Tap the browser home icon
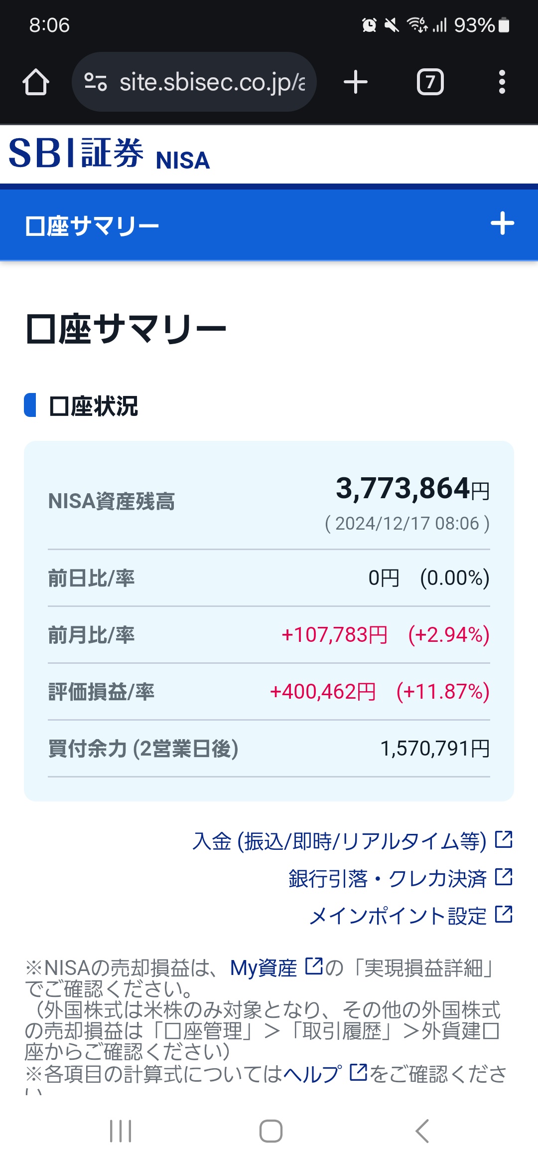Viewport: 538px width, 1167px height. 36,82
